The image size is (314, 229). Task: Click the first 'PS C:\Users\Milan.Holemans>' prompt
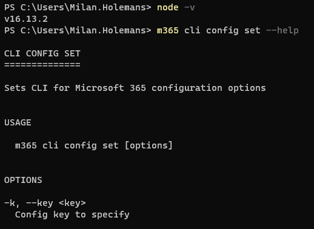(x=78, y=7)
